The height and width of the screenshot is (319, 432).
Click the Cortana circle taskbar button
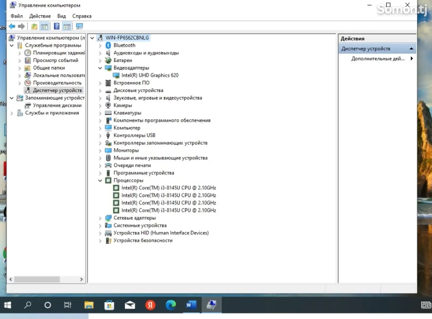tap(47, 305)
